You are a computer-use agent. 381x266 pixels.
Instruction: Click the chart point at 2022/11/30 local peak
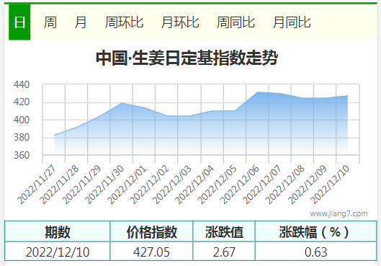(122, 103)
